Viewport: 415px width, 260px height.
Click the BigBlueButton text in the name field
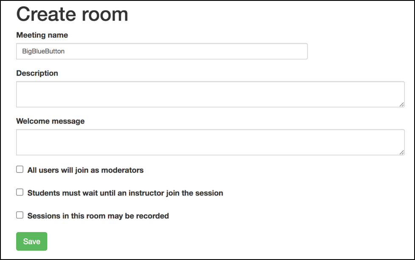[x=43, y=51]
